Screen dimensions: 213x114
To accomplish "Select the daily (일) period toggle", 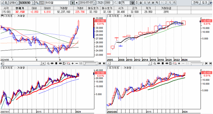I will 133,3.
